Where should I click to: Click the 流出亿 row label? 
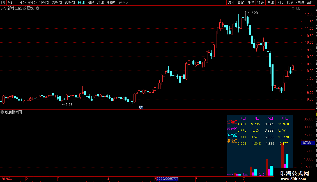[232, 135]
